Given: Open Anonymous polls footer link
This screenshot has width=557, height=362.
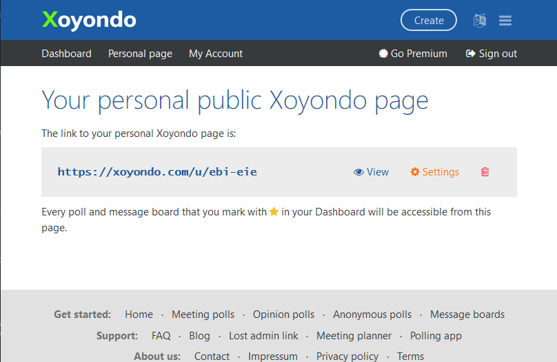Looking at the screenshot, I should [x=372, y=315].
